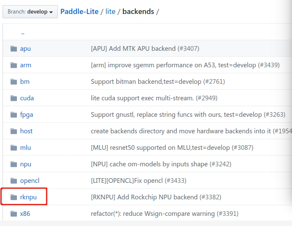Open the x86 folder

(x=25, y=214)
